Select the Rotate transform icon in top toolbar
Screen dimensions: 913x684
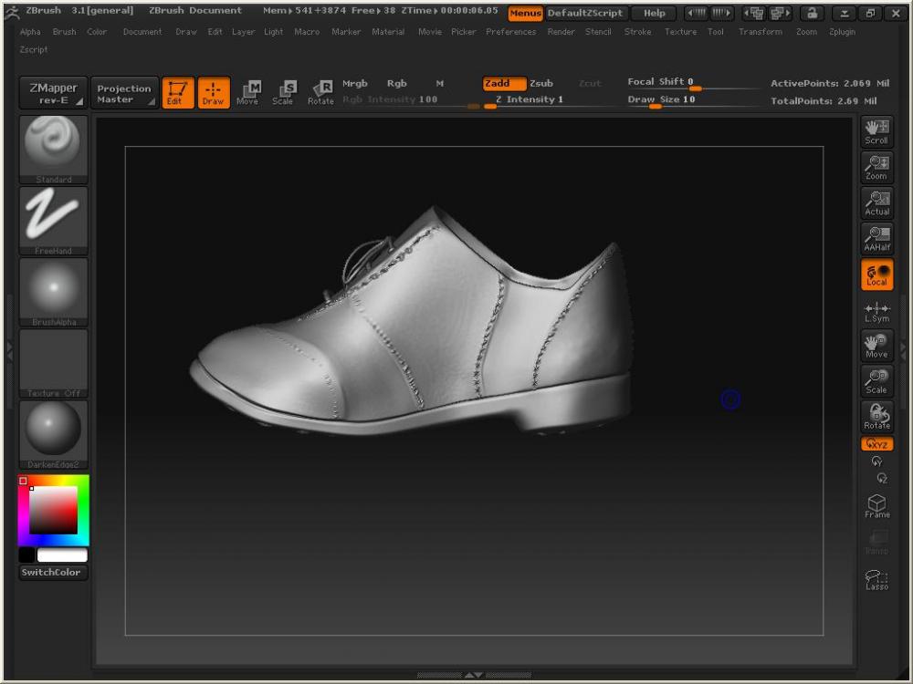tap(320, 92)
